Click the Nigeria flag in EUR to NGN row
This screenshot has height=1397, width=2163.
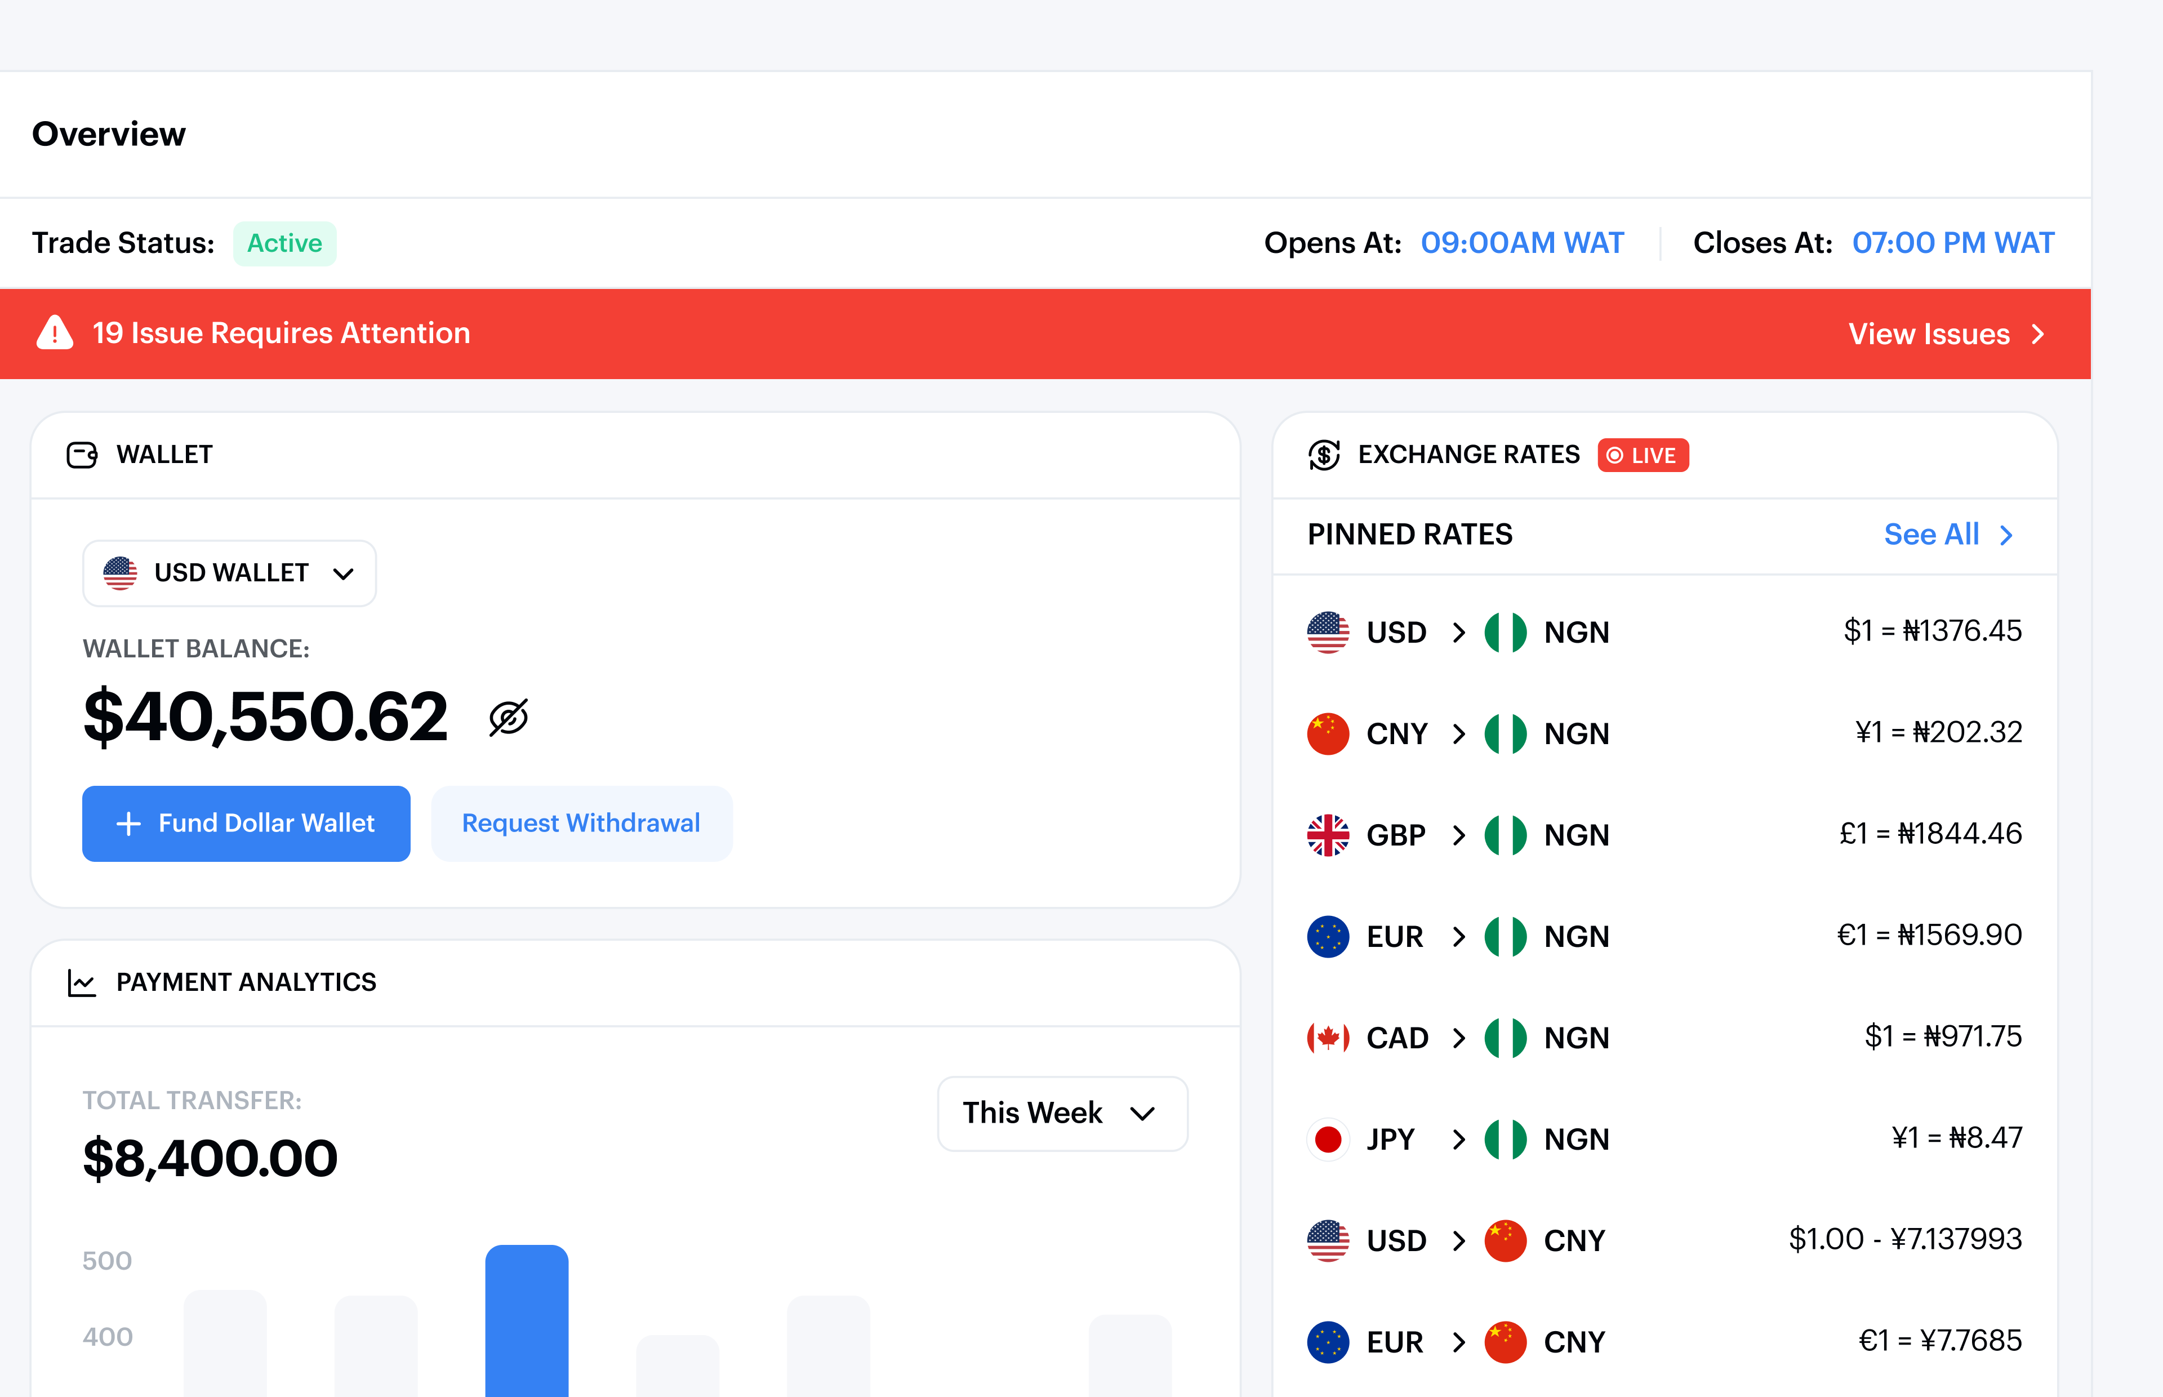point(1506,936)
